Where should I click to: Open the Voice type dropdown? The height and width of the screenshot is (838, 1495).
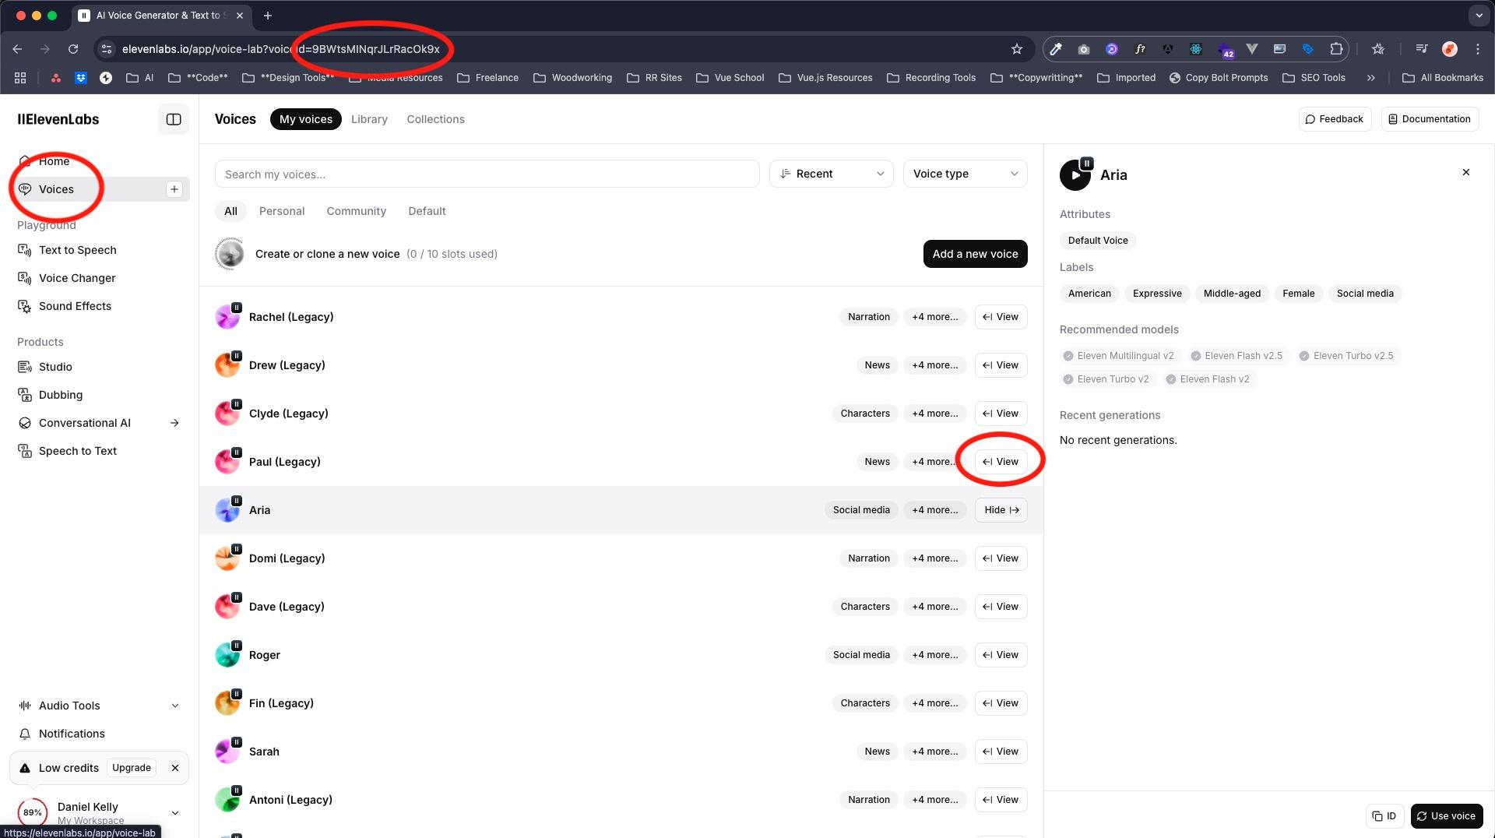(965, 174)
